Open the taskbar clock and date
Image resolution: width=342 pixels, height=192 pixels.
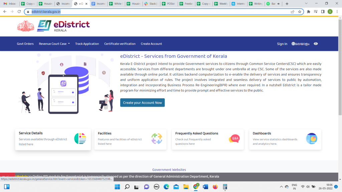coord(325,187)
